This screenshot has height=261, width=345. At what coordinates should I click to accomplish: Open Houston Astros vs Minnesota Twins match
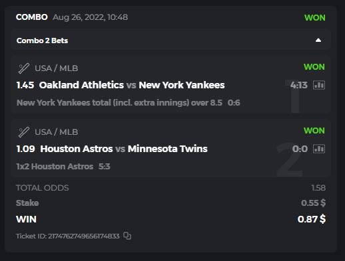pos(124,149)
